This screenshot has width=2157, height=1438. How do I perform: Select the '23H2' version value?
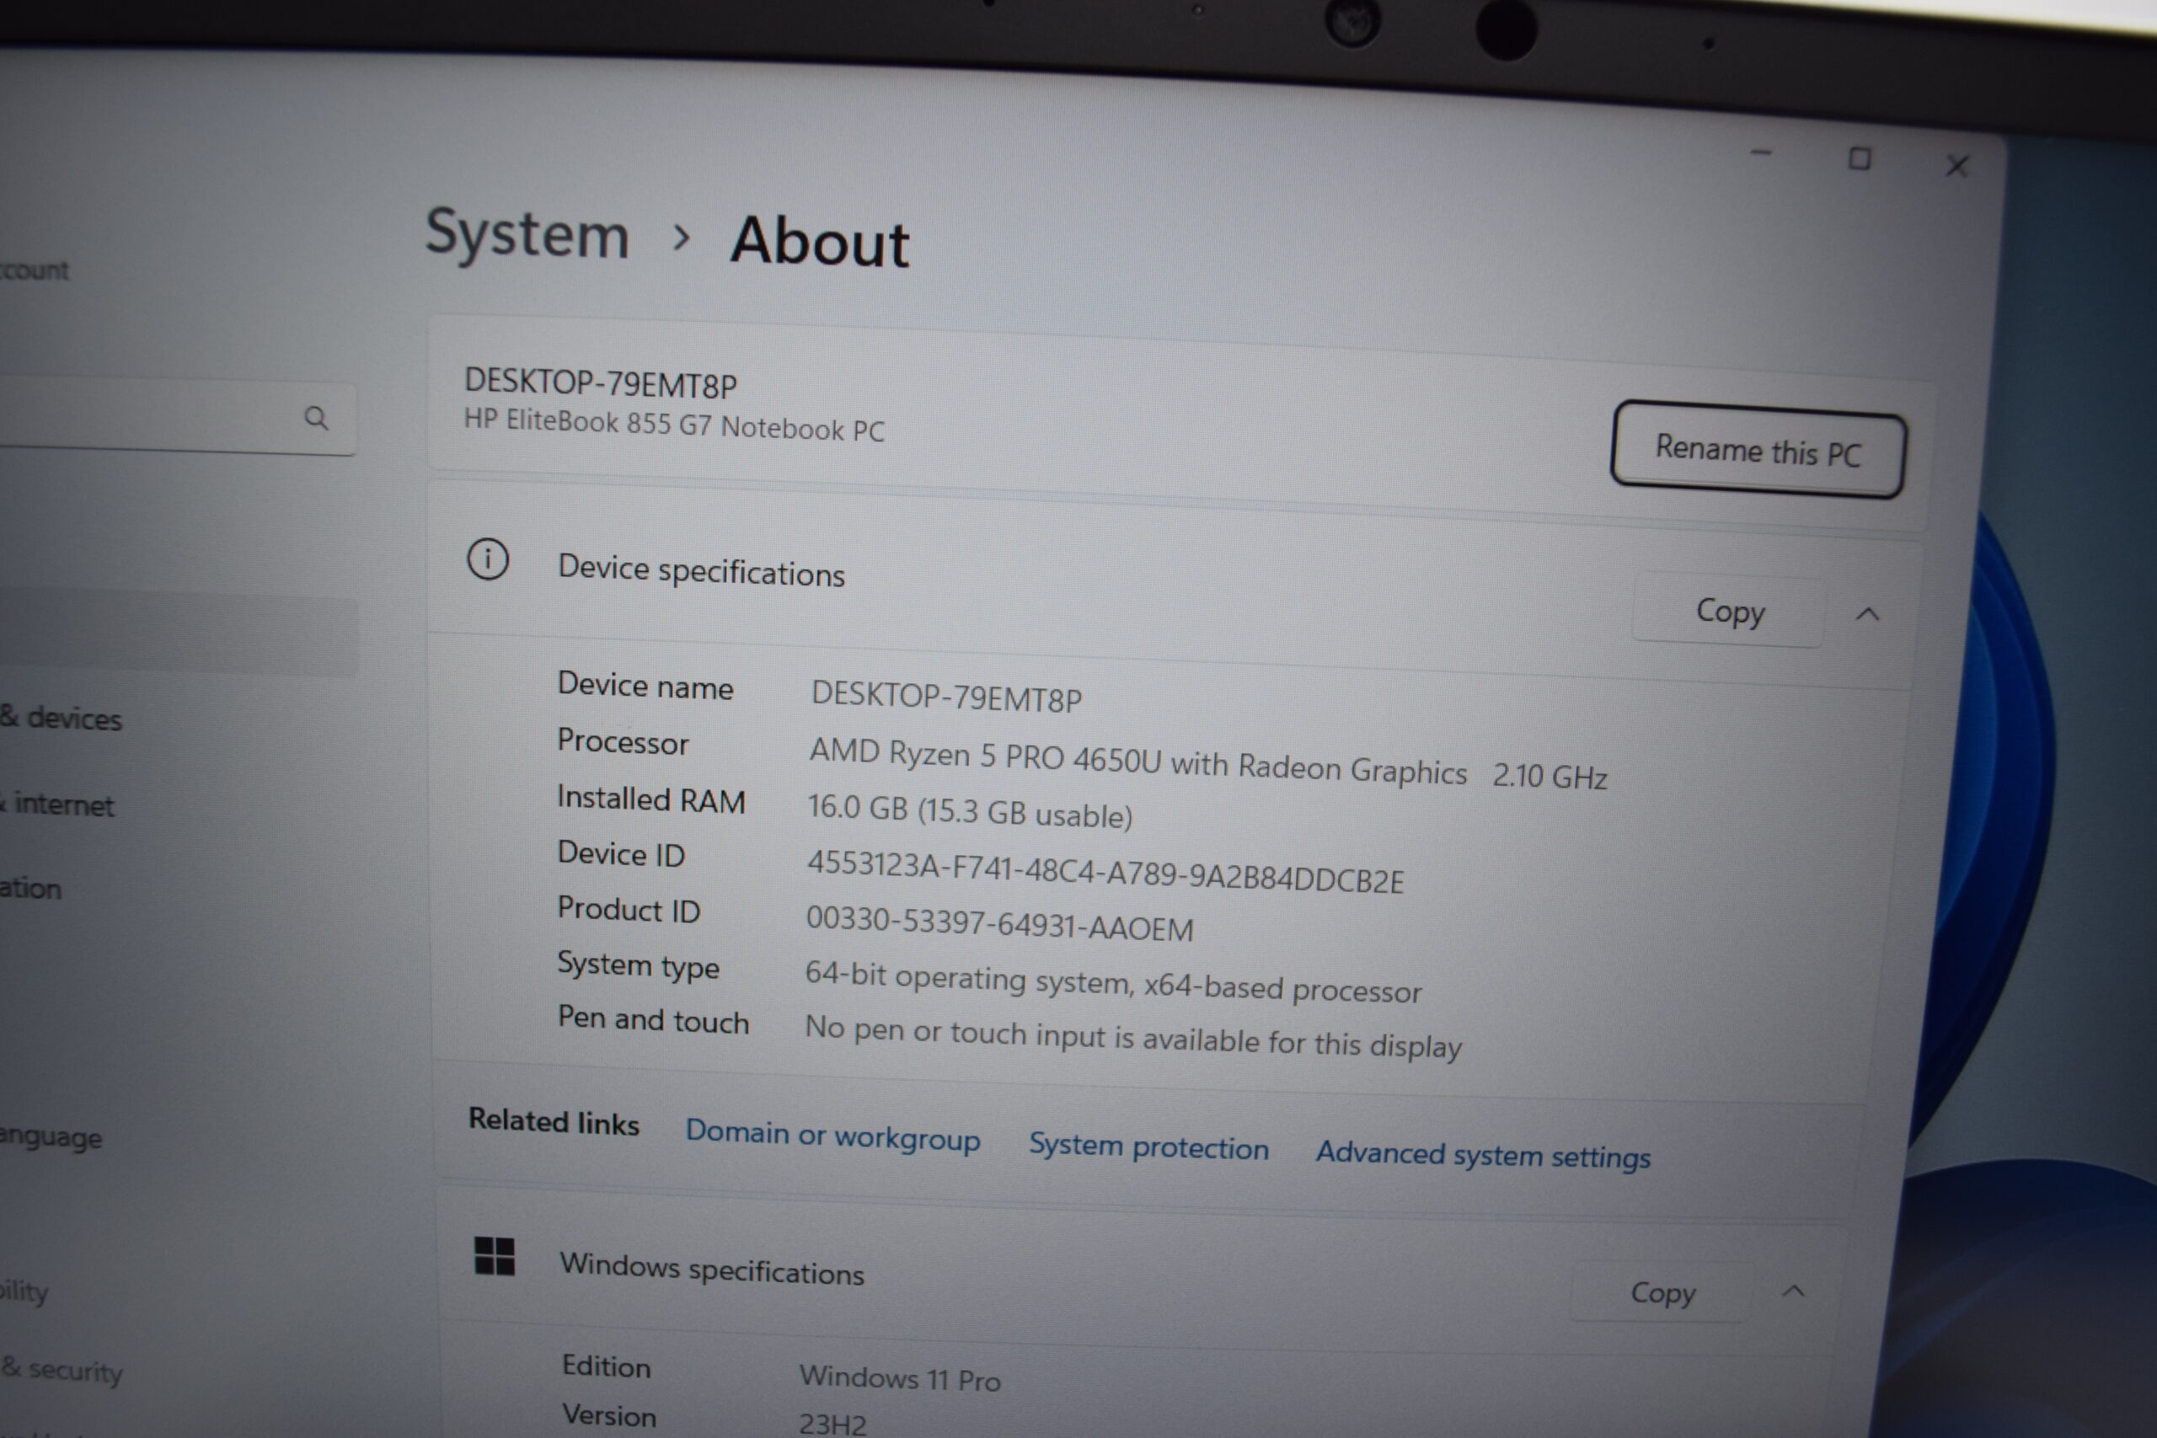(832, 1425)
